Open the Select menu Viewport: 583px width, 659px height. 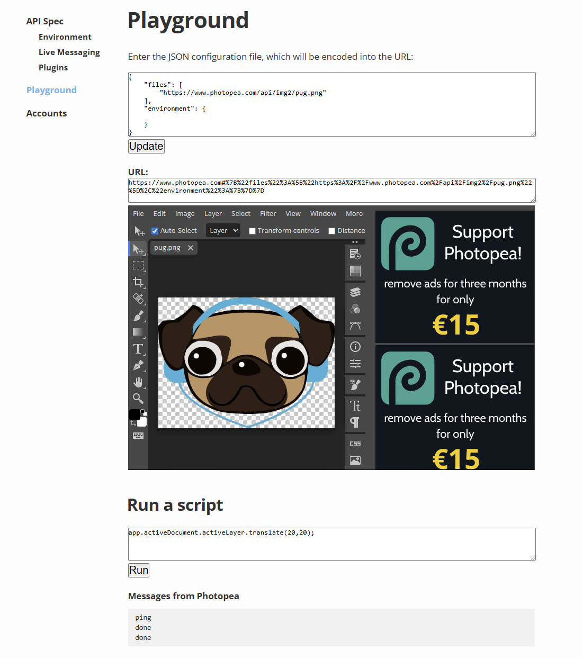[x=241, y=214]
